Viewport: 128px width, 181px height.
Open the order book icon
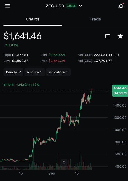click(x=108, y=36)
